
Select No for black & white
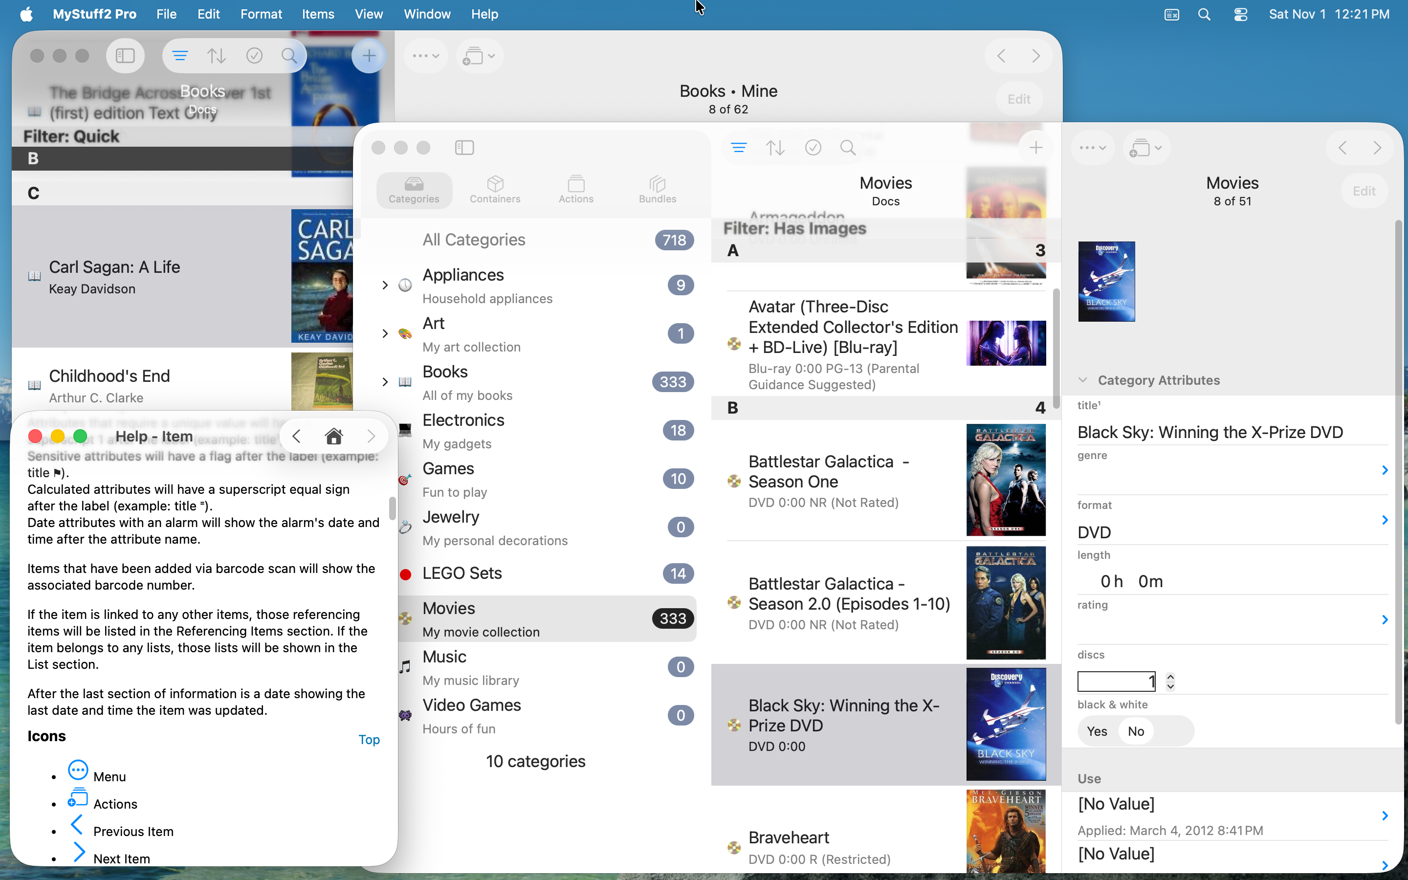tap(1136, 731)
